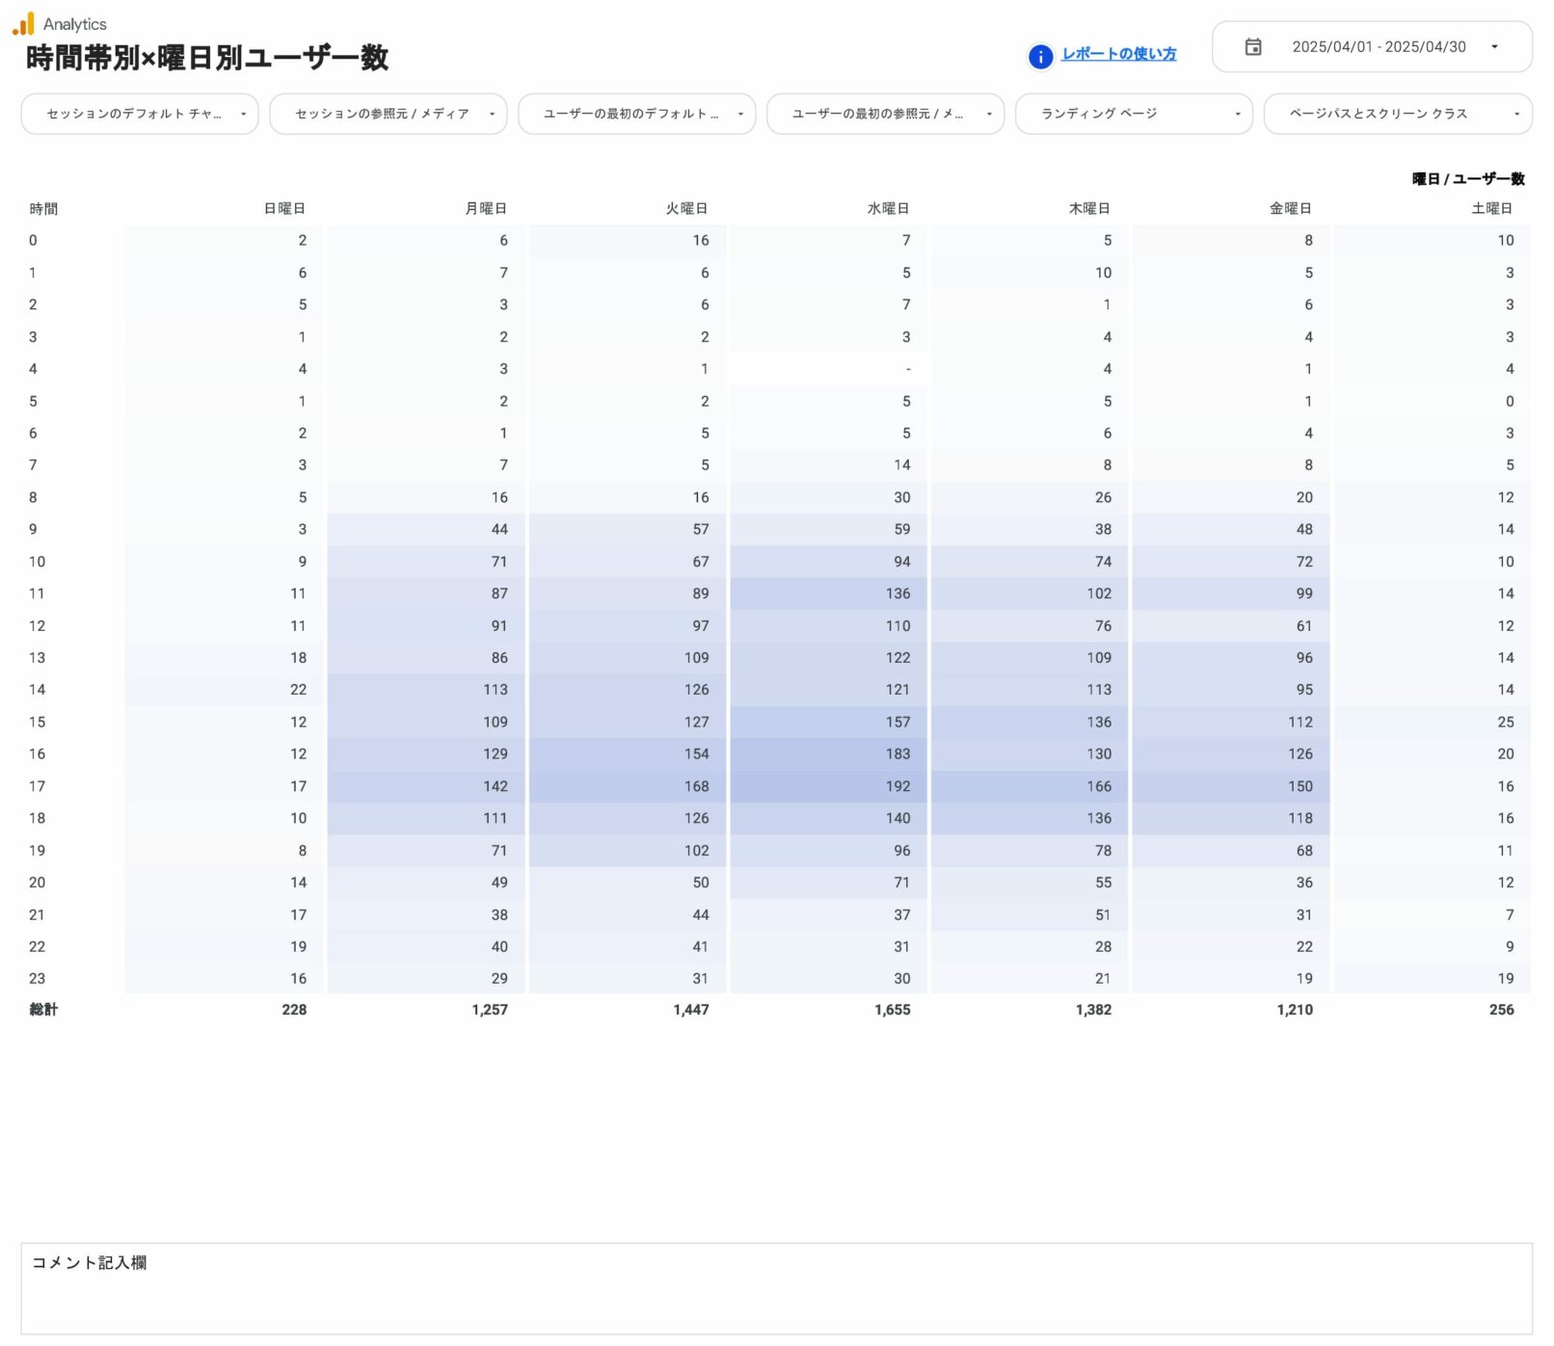Sort by the 時間 column header
This screenshot has width=1554, height=1346.
[x=43, y=209]
